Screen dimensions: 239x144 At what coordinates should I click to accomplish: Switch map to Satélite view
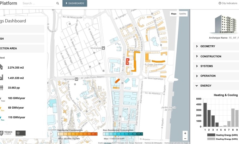[x=183, y=14]
